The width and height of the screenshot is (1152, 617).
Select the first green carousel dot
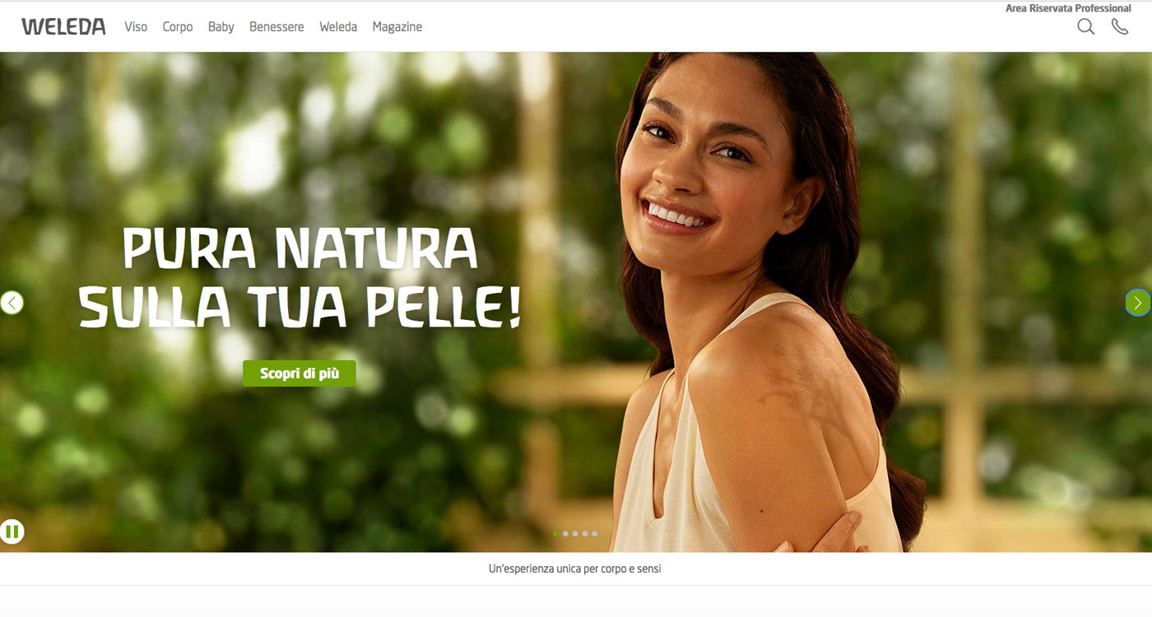(x=556, y=534)
